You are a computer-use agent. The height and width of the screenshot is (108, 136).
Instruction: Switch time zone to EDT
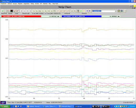[x=65, y=11]
